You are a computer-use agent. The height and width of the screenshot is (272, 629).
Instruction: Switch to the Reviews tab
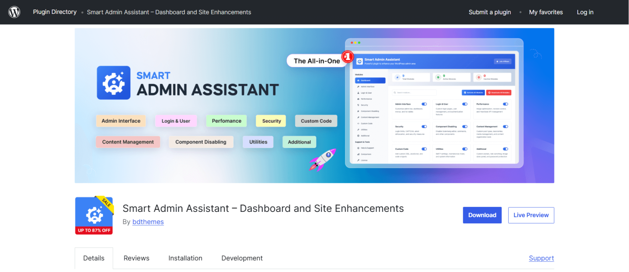pos(136,258)
